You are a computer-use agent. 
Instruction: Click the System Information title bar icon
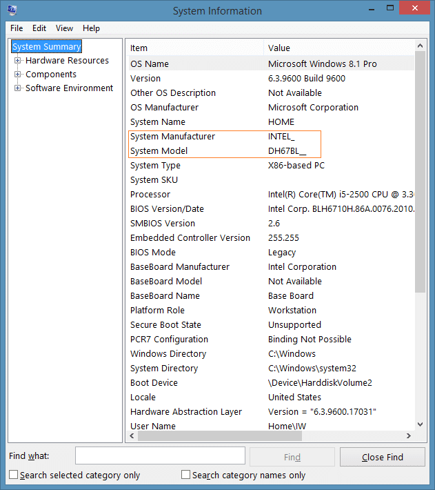[x=12, y=10]
